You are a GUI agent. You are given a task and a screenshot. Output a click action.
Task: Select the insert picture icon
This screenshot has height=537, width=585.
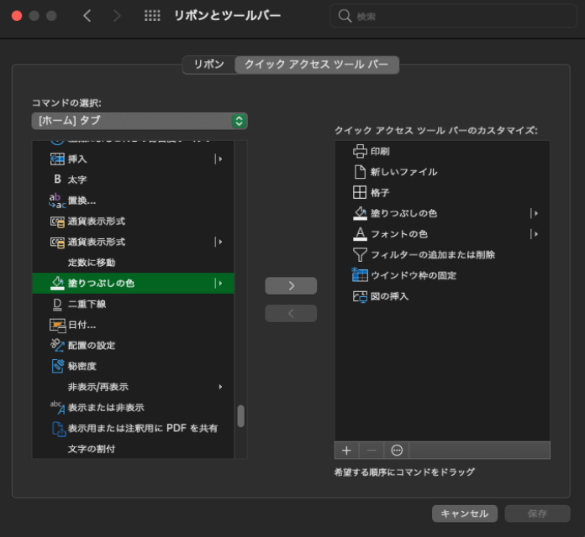pyautogui.click(x=360, y=296)
